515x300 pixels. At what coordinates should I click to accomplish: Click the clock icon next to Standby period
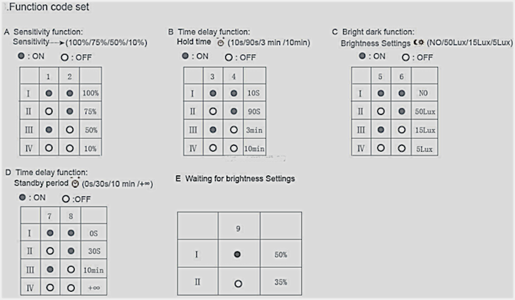click(x=75, y=183)
